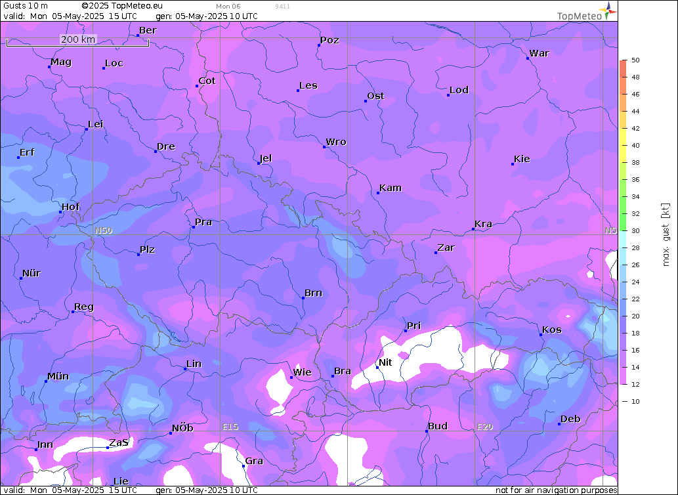Select the Lod city label
The width and height of the screenshot is (678, 495).
click(x=459, y=90)
